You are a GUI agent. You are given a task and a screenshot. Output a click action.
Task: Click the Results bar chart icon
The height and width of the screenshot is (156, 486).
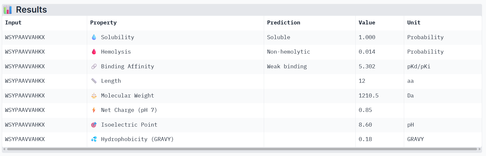[8, 10]
